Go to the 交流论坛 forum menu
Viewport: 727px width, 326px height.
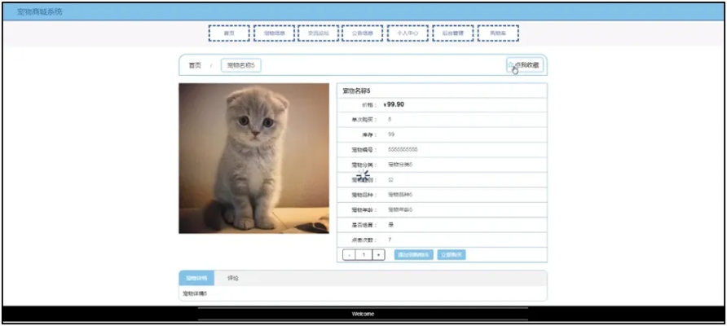coord(318,33)
